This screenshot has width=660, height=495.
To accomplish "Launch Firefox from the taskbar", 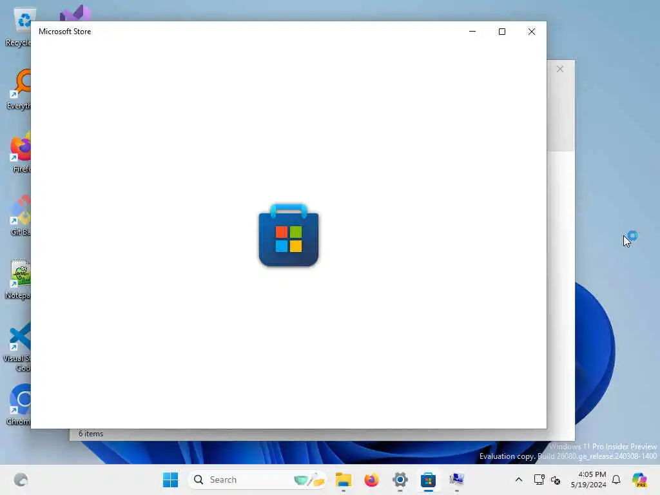I will [371, 480].
